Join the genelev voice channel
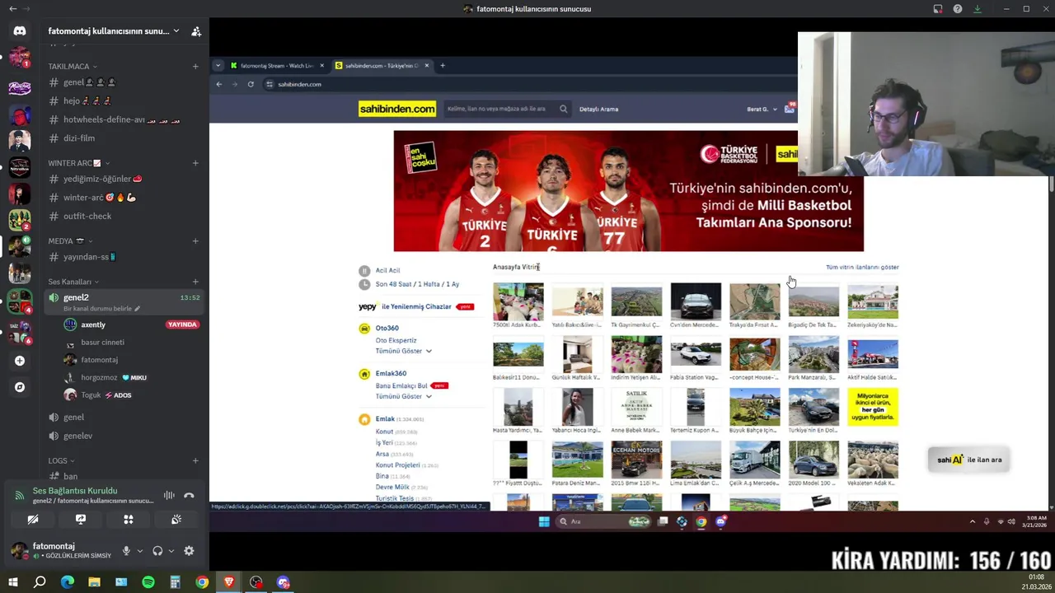Image resolution: width=1055 pixels, height=593 pixels. pyautogui.click(x=124, y=436)
